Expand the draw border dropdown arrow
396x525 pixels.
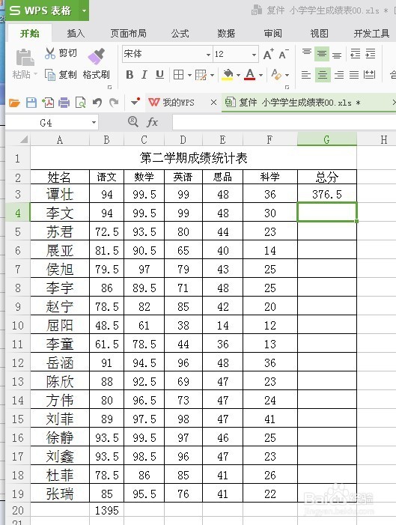[x=212, y=75]
